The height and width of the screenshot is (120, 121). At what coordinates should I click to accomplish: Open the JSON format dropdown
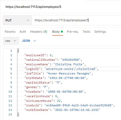point(29,41)
